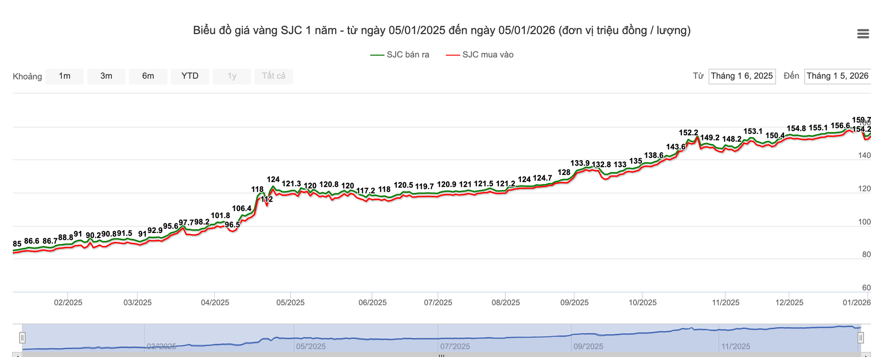Edit the Đến end date field
The image size is (871, 357).
tap(837, 76)
